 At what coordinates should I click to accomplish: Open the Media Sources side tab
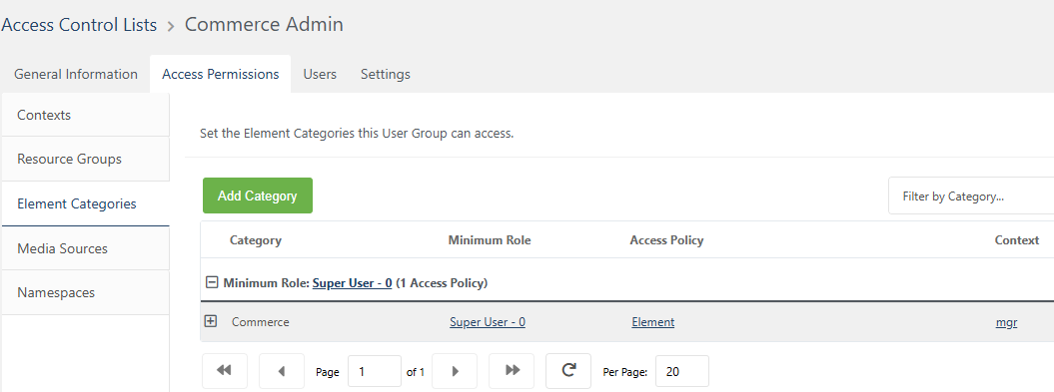point(85,248)
